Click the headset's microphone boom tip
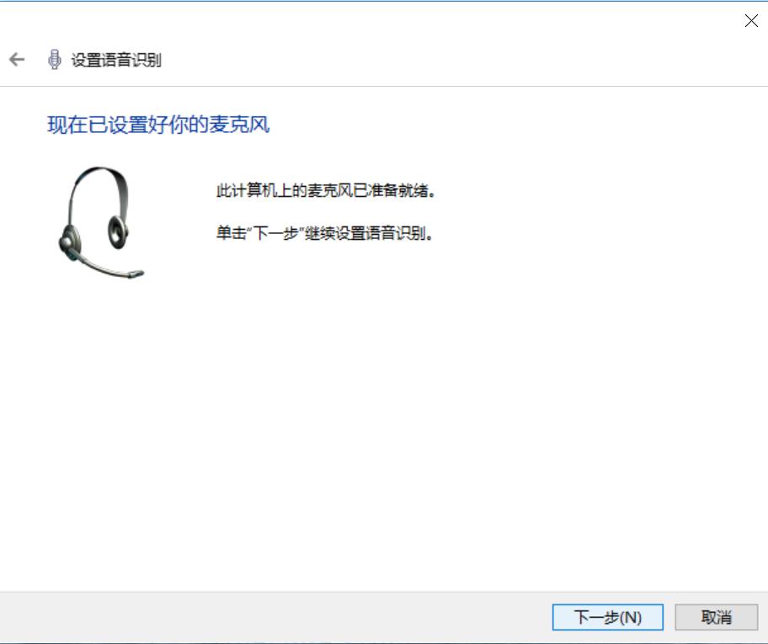This screenshot has width=768, height=644. click(136, 274)
